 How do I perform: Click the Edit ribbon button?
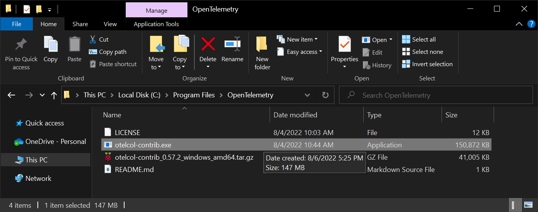click(x=373, y=52)
